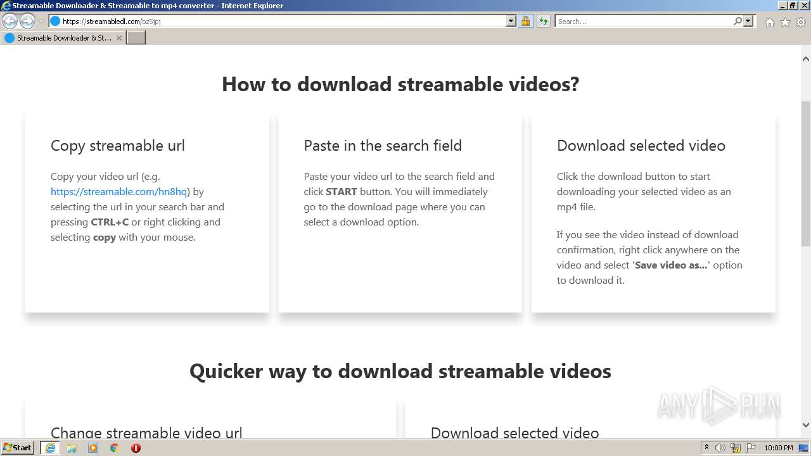
Task: Click the network tray icon
Action: (x=736, y=448)
